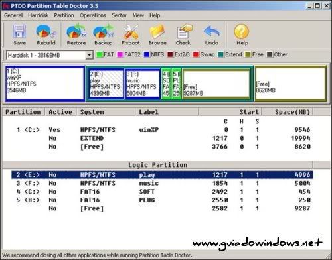This screenshot has width=332, height=260.
Task: Click the Save floppy disk icon
Action: tap(19, 31)
